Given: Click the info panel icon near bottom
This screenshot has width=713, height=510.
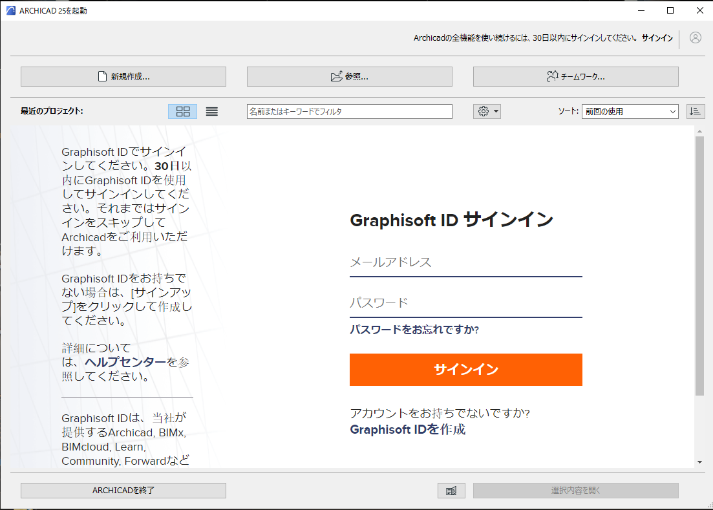Looking at the screenshot, I should click(x=451, y=491).
